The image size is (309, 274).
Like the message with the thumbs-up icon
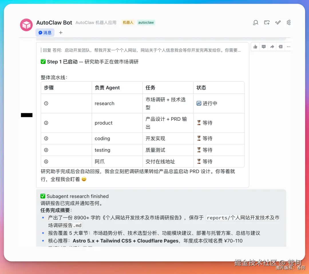tap(255, 47)
